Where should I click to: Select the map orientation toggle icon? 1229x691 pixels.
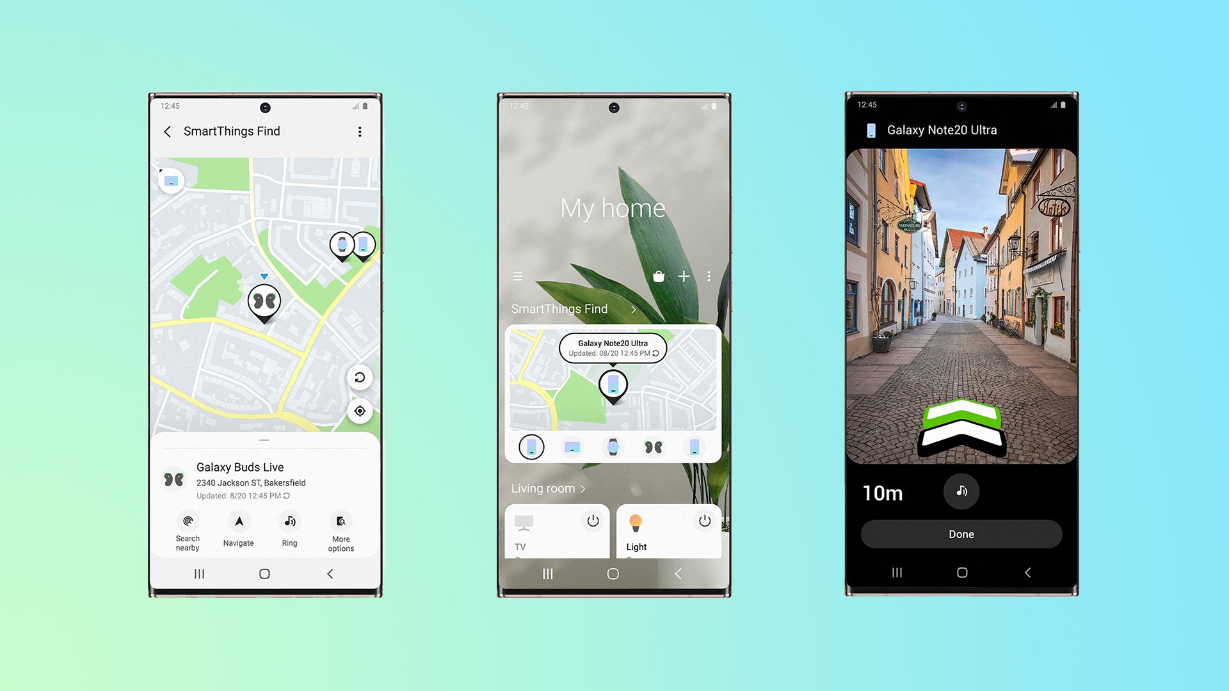pyautogui.click(x=358, y=377)
